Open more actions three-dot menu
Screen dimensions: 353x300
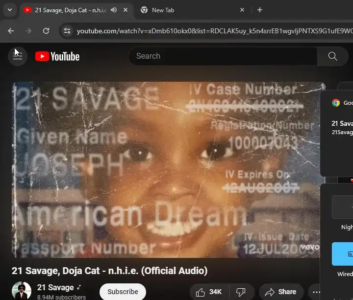(316, 292)
